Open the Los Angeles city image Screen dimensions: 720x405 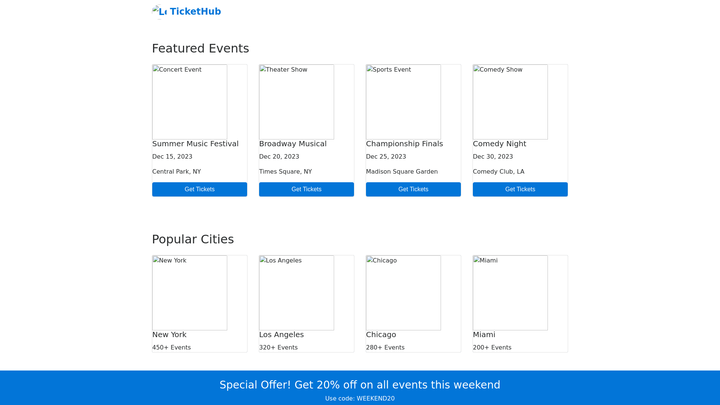[x=297, y=293]
